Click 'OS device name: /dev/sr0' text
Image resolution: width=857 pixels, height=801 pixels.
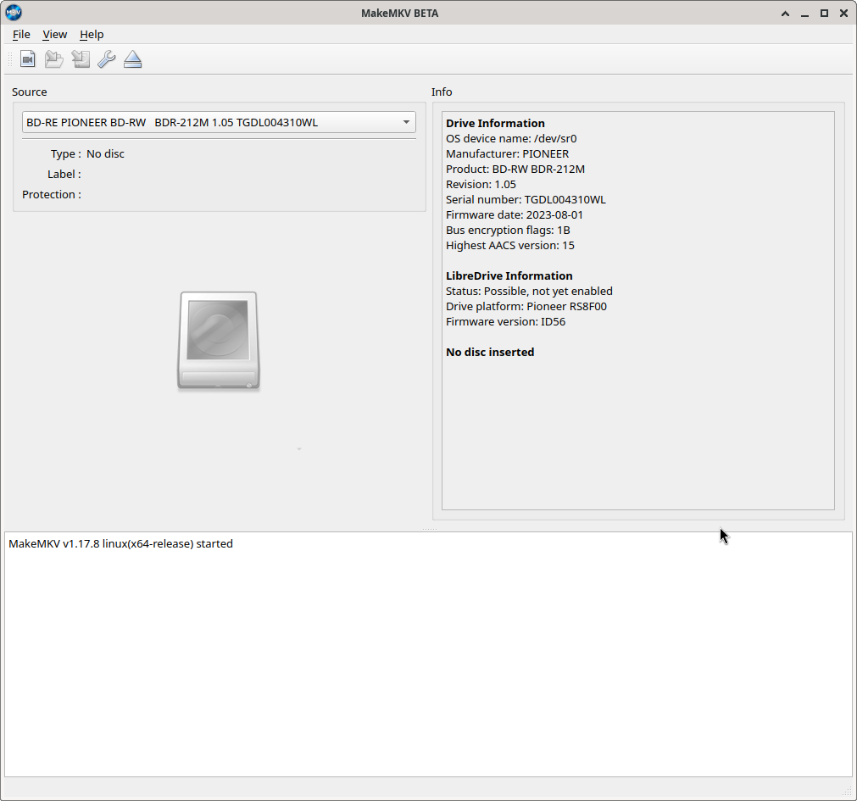(x=511, y=138)
